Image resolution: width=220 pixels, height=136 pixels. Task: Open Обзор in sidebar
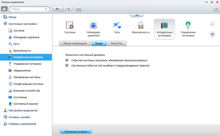pyautogui.click(x=12, y=17)
